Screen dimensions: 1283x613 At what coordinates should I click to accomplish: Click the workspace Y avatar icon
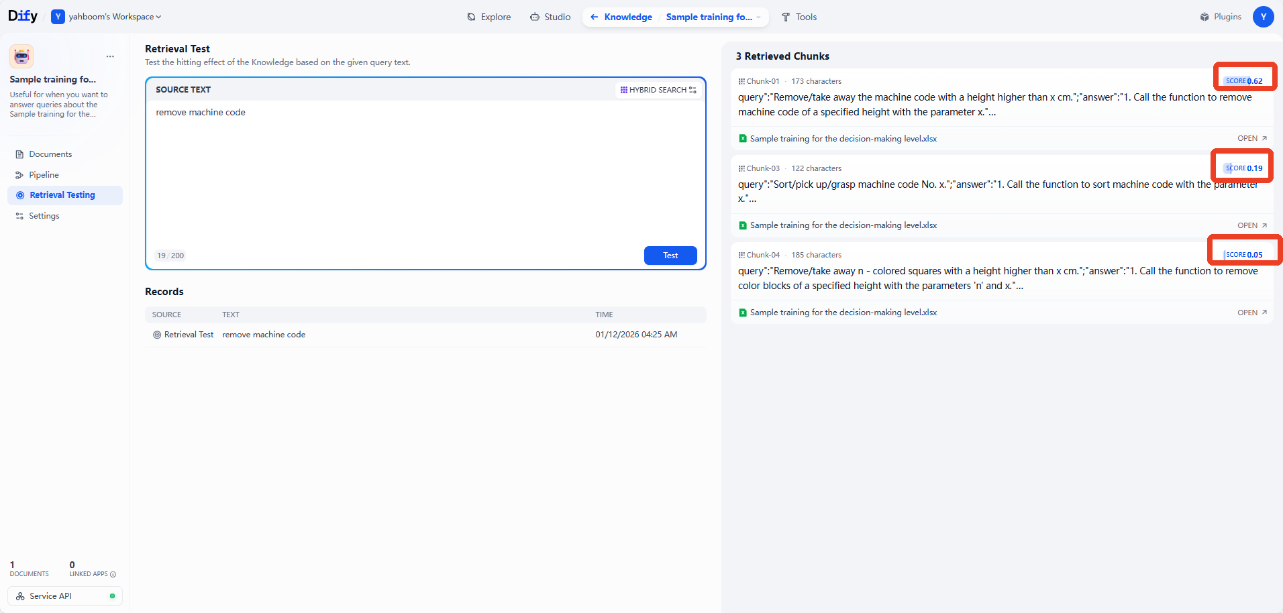tap(58, 17)
